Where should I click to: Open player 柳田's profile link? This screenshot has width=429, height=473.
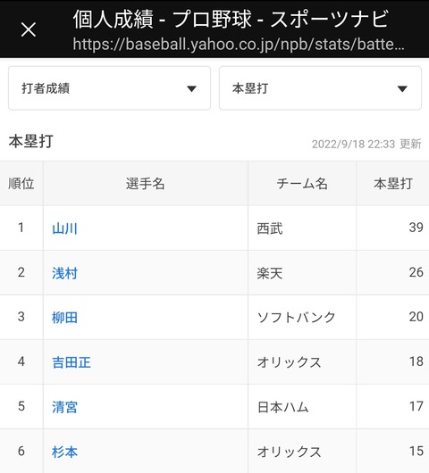coord(64,318)
